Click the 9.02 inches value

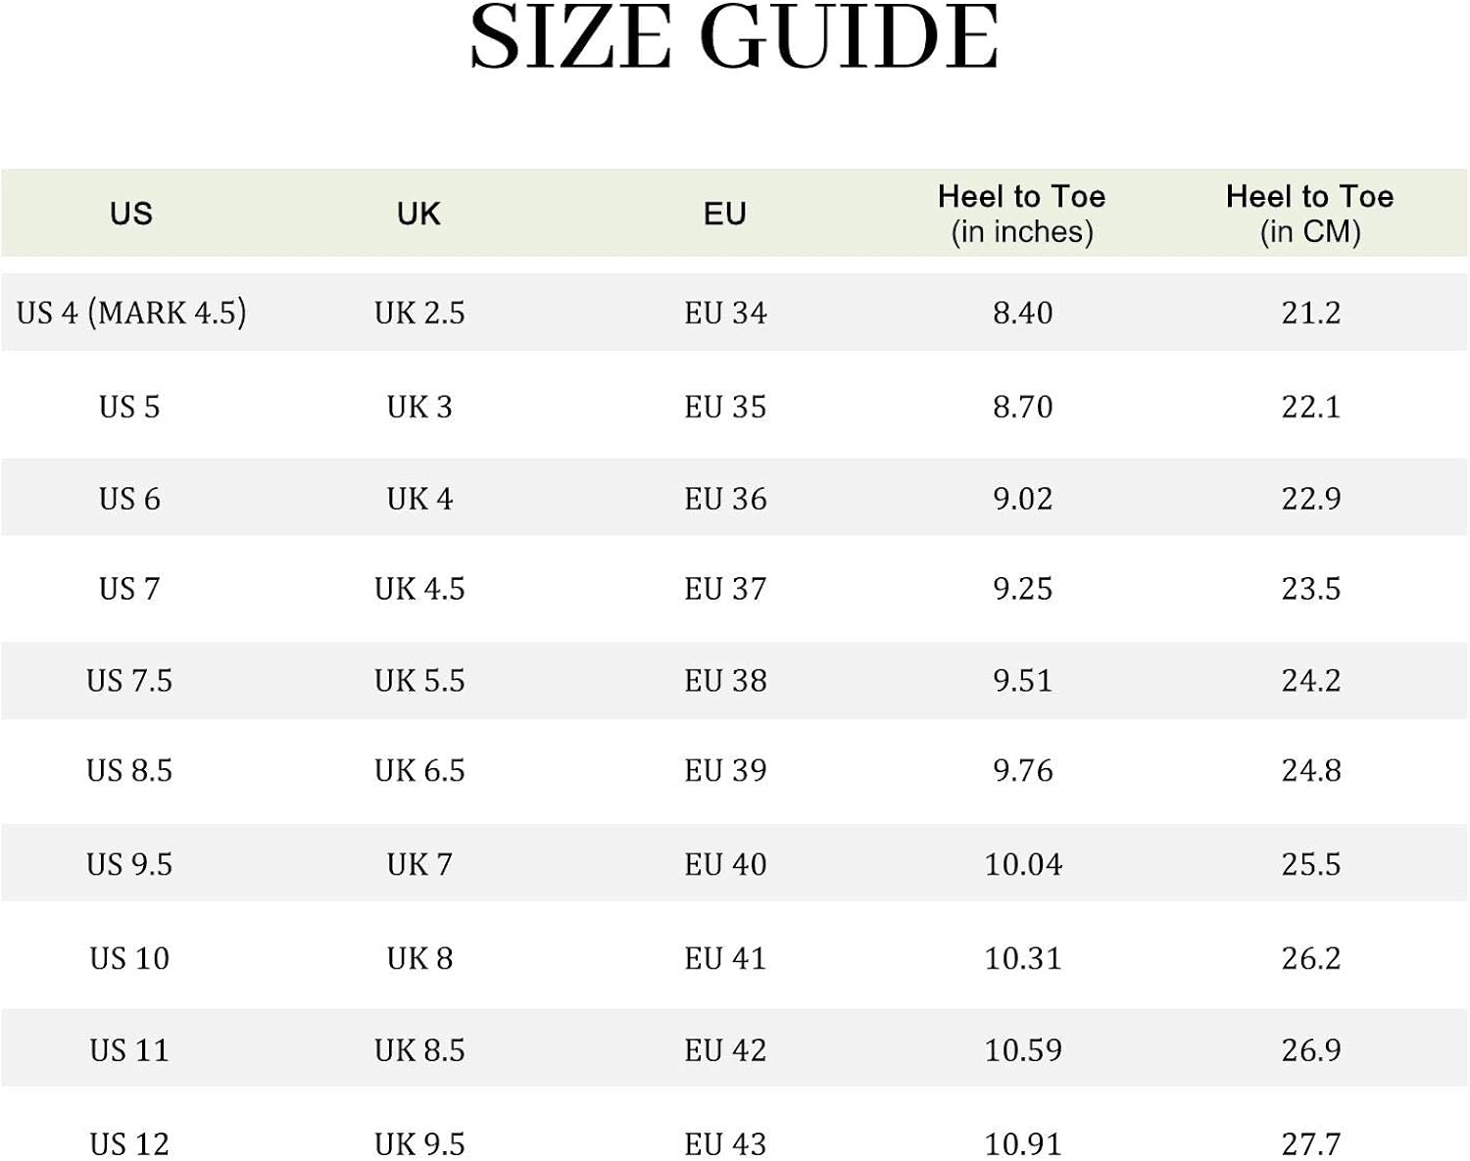tap(1022, 499)
